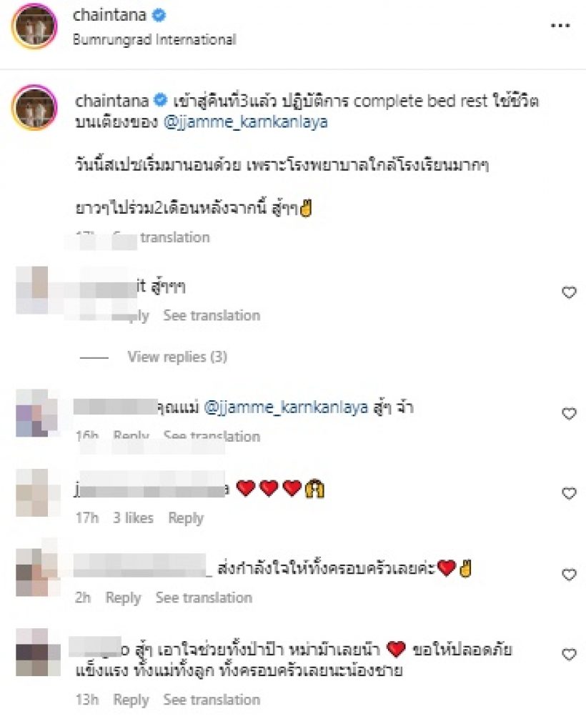The image size is (586, 724).
Task: Like the comment posted 13h ago
Action: coord(569,654)
